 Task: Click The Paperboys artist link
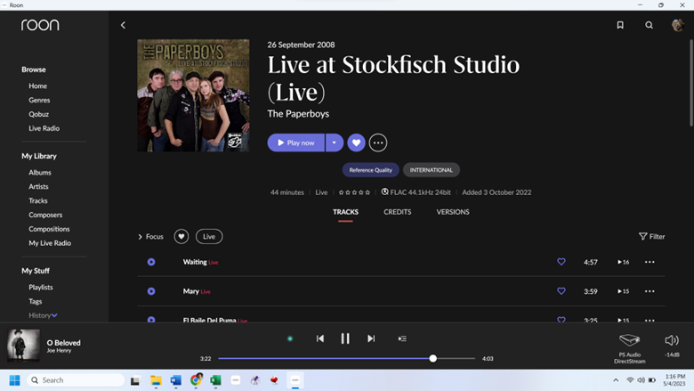tap(298, 114)
